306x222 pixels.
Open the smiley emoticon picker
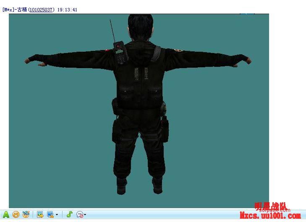coord(16,214)
